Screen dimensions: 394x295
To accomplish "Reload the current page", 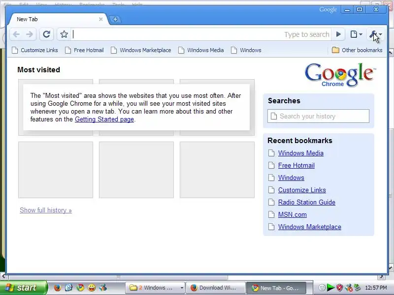I will tap(46, 34).
